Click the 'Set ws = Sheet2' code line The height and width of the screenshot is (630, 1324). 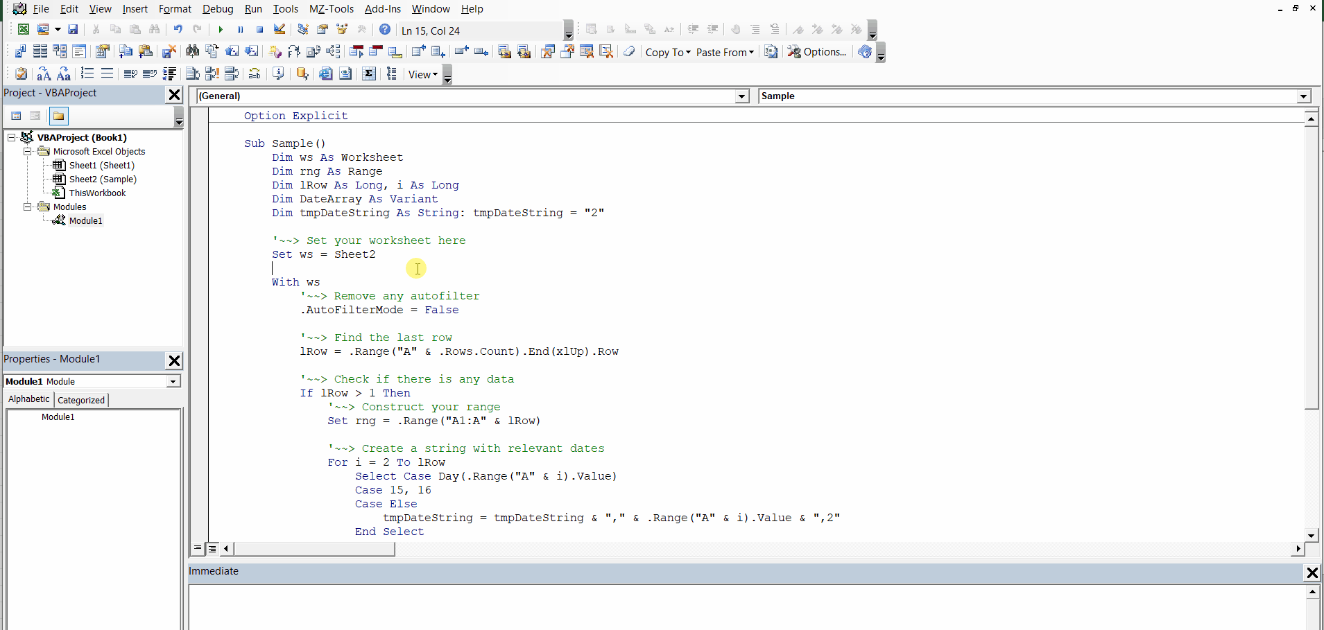324,254
